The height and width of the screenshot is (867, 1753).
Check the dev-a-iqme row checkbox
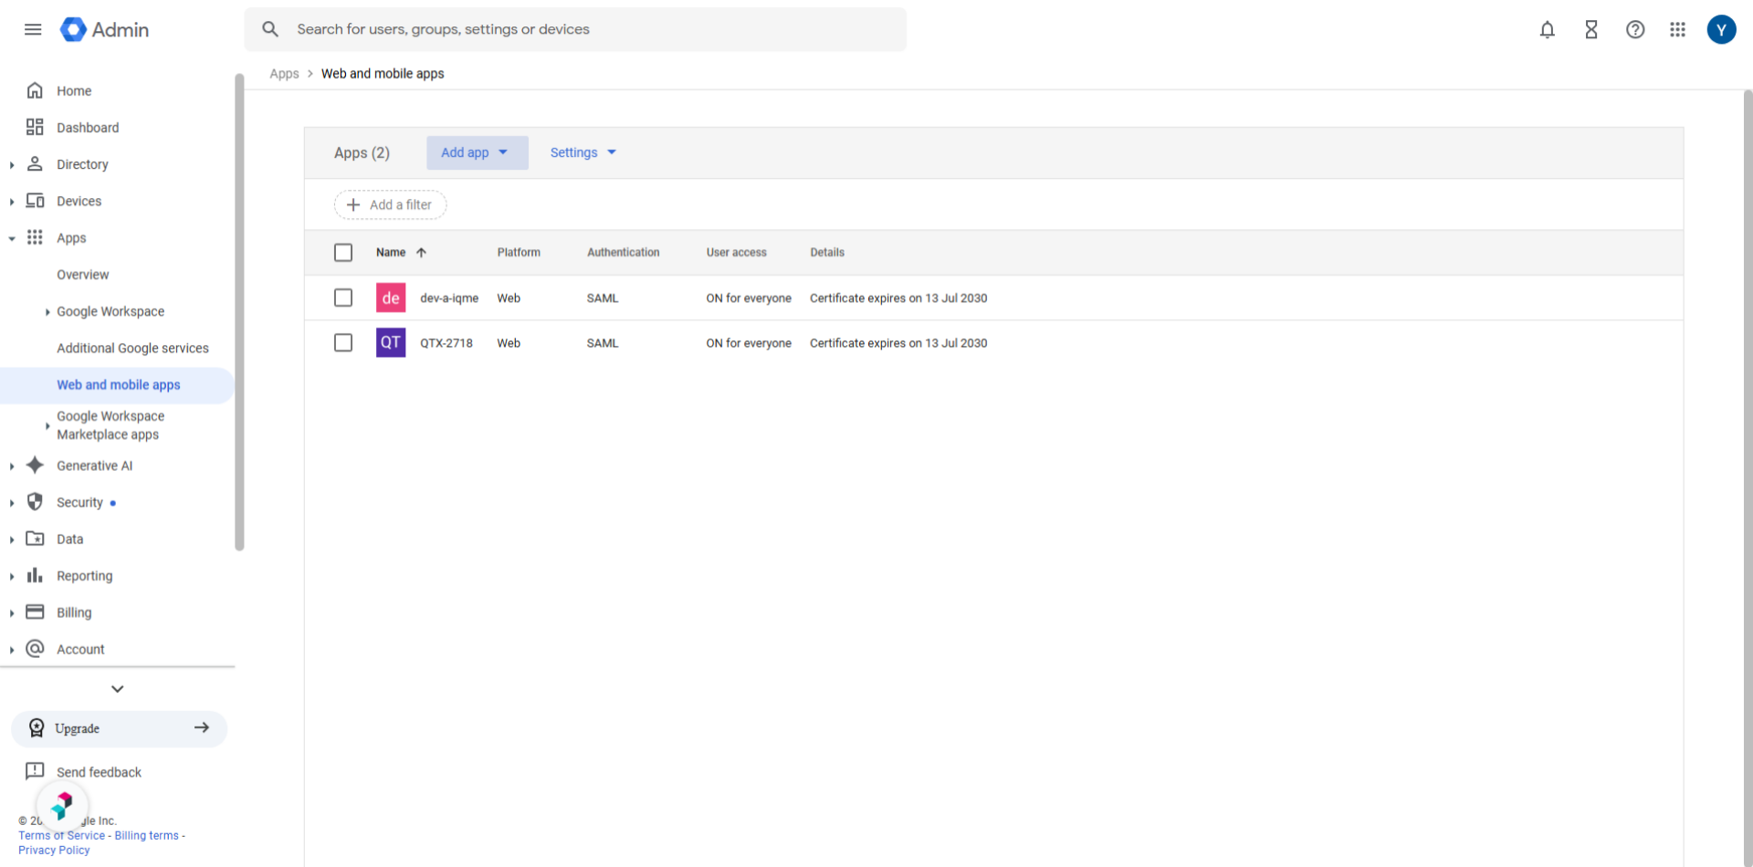tap(343, 298)
